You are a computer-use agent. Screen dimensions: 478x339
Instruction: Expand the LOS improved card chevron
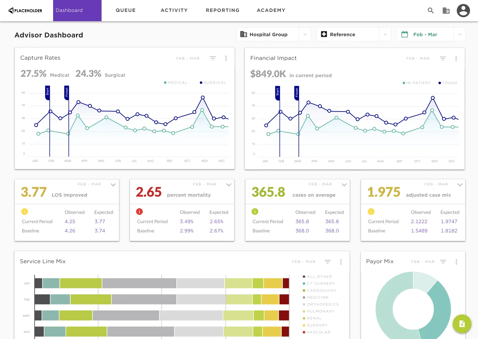coord(113,185)
